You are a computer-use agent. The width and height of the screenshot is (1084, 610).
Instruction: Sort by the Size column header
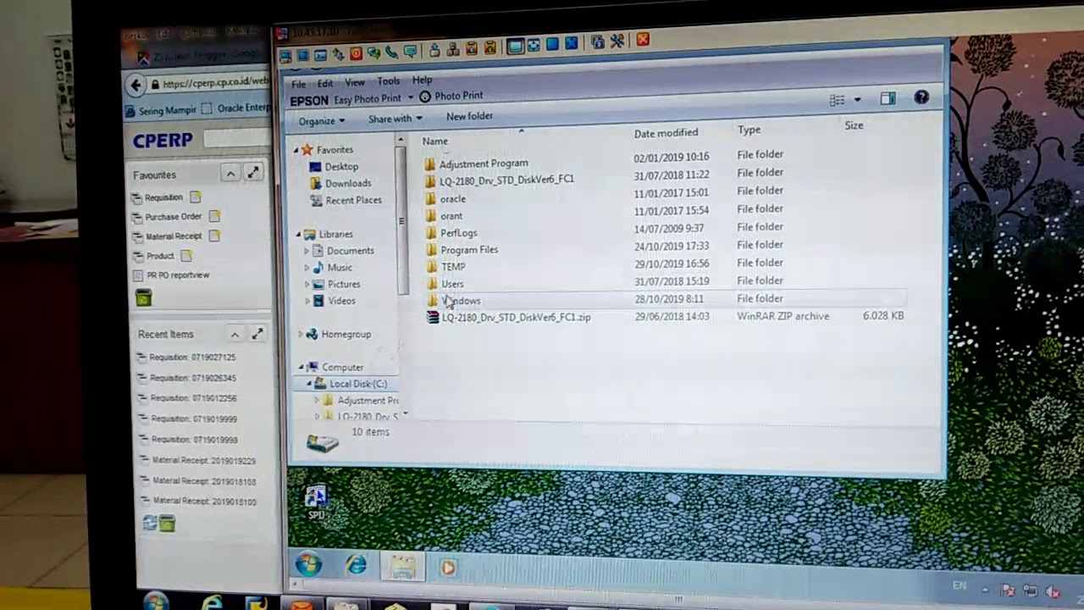click(x=854, y=125)
